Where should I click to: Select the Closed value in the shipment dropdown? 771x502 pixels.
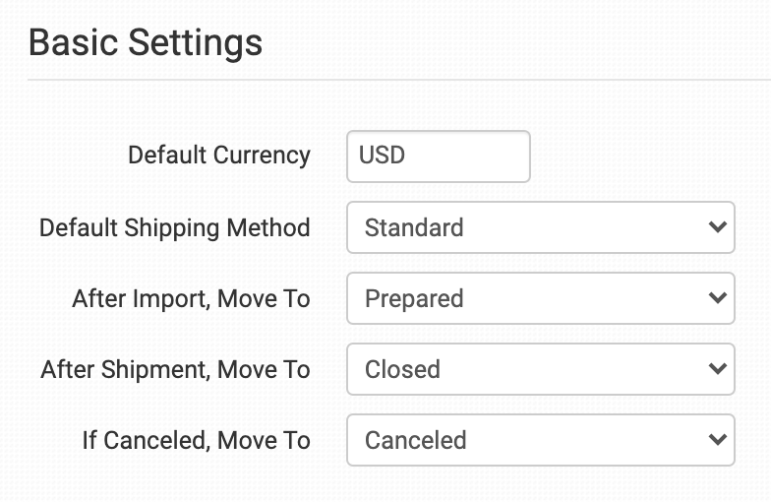point(402,369)
